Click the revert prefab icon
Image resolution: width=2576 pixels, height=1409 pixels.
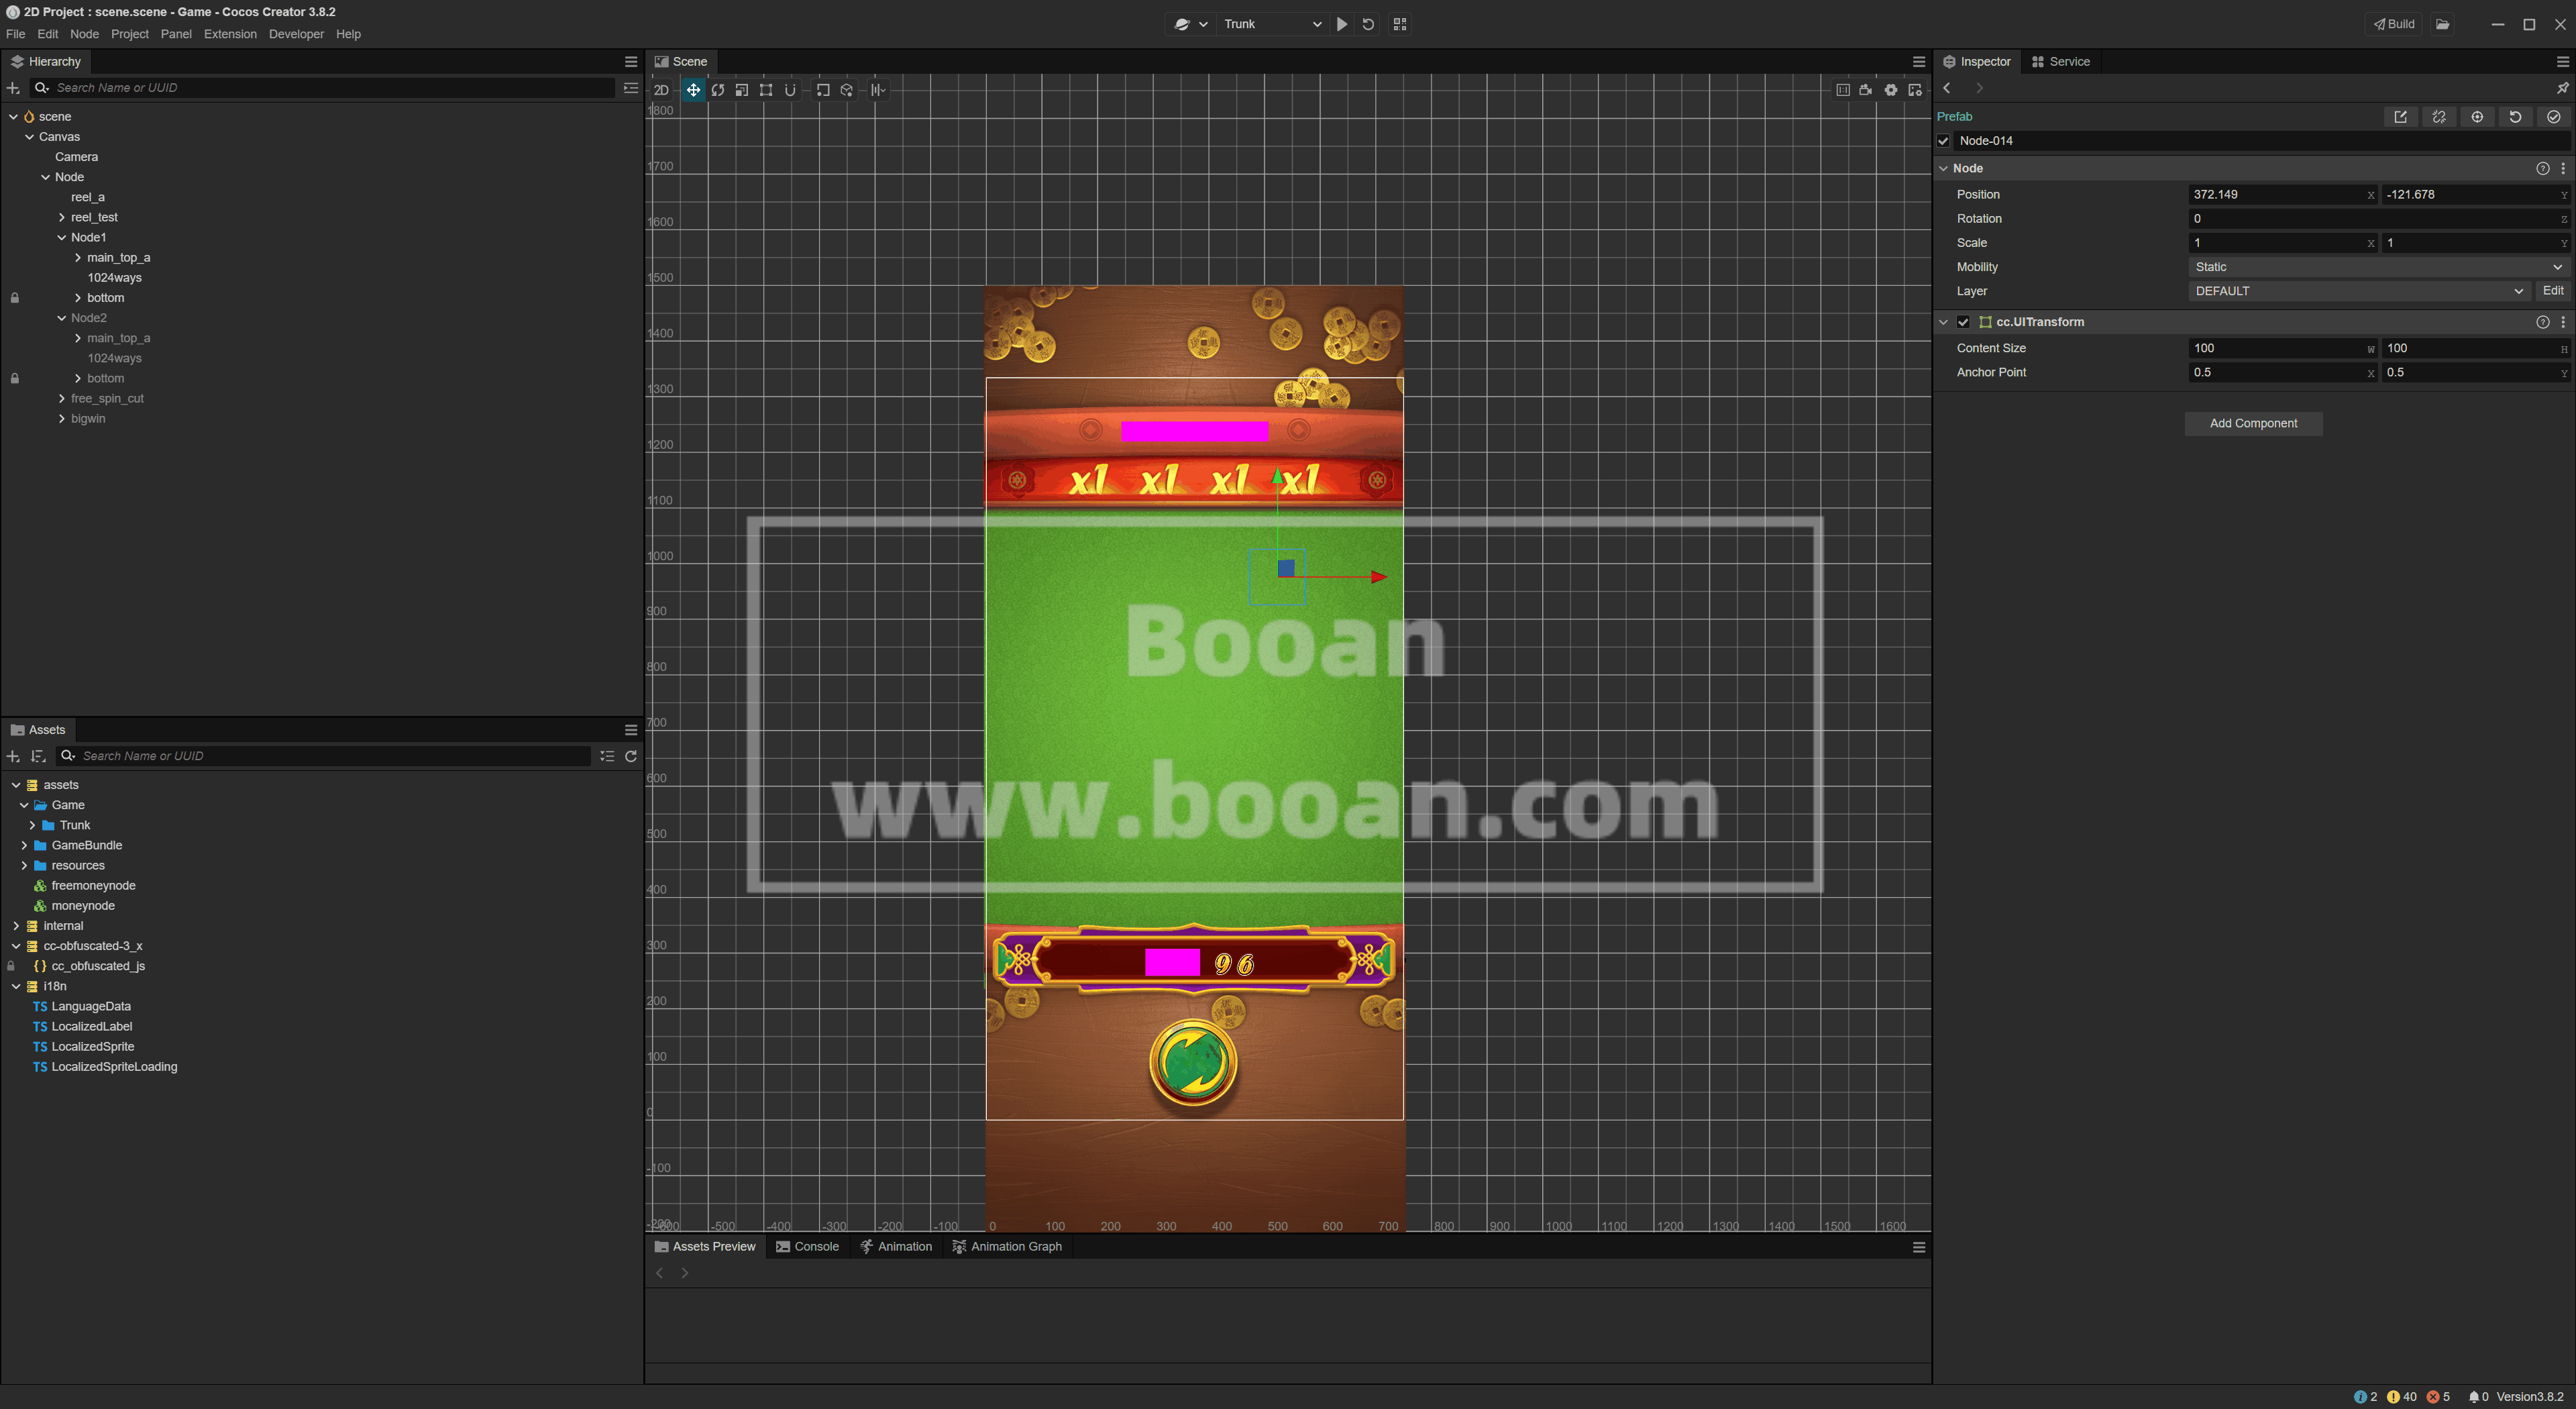[2515, 117]
